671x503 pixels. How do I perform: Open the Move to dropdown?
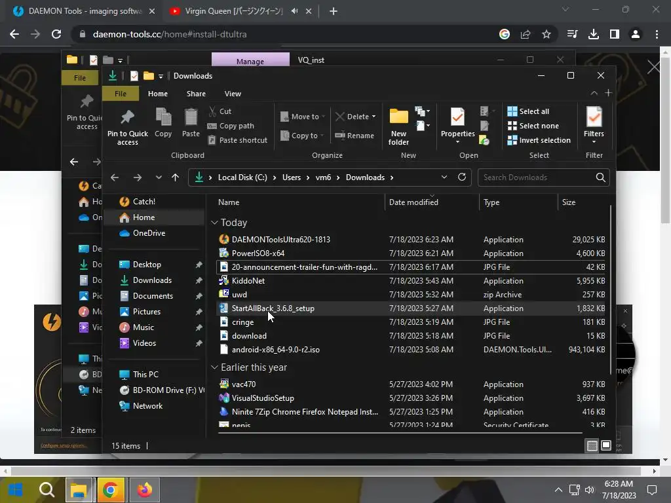click(x=303, y=117)
